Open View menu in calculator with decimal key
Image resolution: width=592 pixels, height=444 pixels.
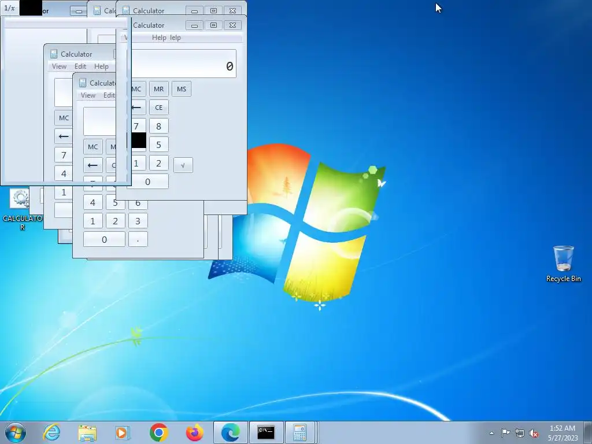coord(88,95)
